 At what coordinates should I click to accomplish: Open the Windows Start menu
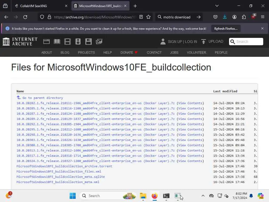pos(73,196)
